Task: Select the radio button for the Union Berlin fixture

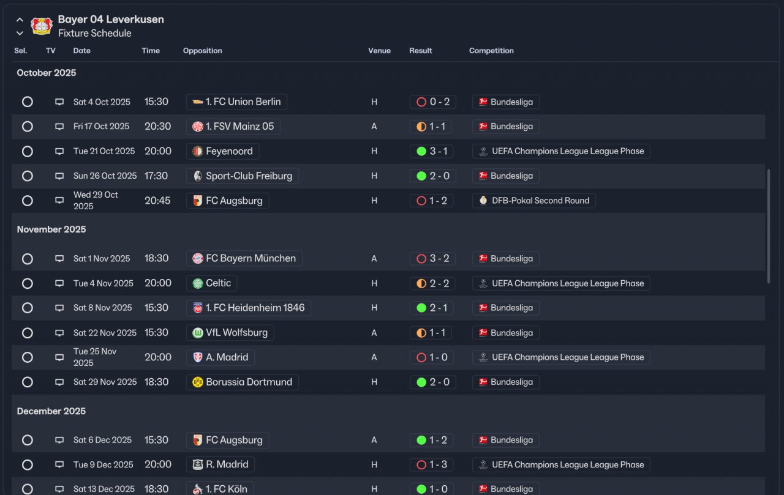Action: coord(27,102)
